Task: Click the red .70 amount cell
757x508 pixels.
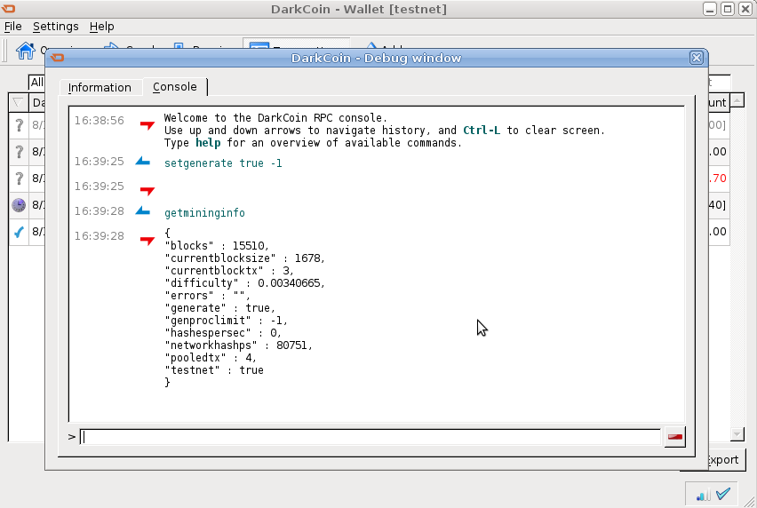Action: (717, 178)
